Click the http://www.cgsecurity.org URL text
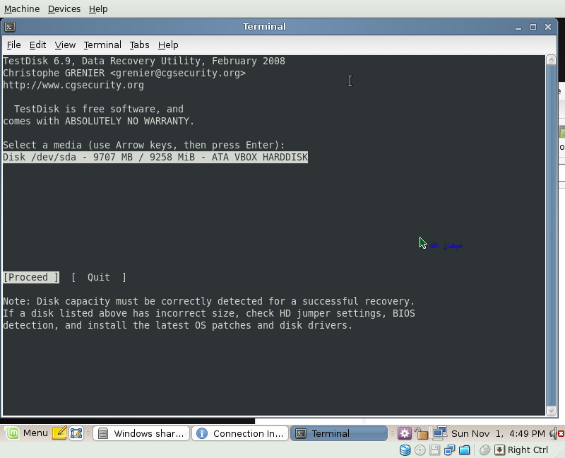 click(73, 85)
